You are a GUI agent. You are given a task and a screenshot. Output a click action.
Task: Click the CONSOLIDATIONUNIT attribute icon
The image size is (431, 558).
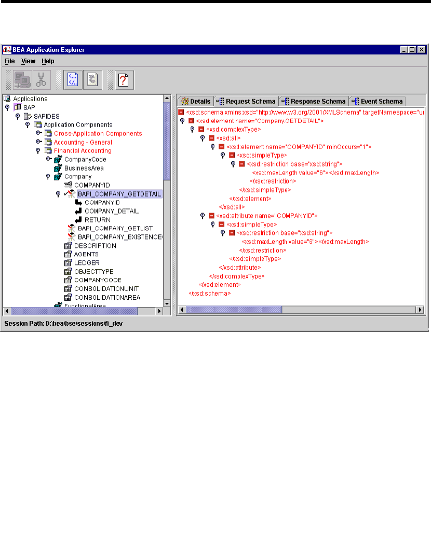click(x=68, y=289)
